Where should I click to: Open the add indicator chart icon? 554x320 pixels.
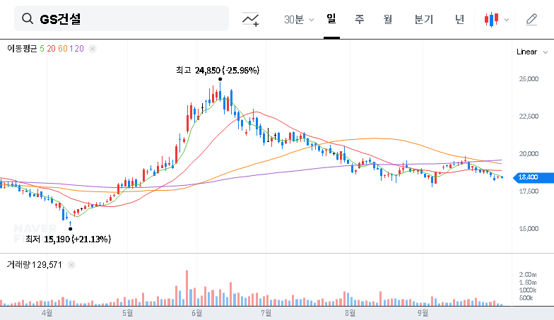tap(250, 19)
